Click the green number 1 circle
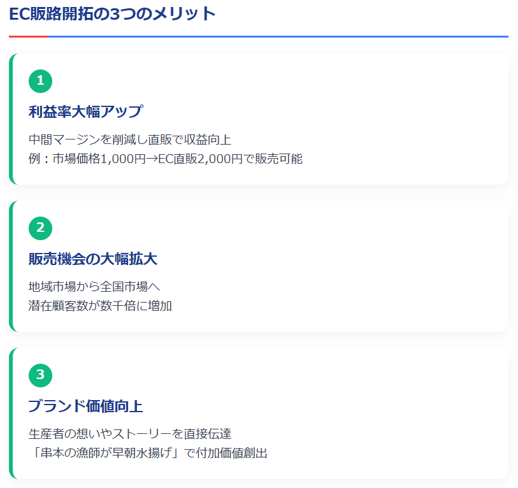Screen dimensions: 518x488 click(x=40, y=80)
